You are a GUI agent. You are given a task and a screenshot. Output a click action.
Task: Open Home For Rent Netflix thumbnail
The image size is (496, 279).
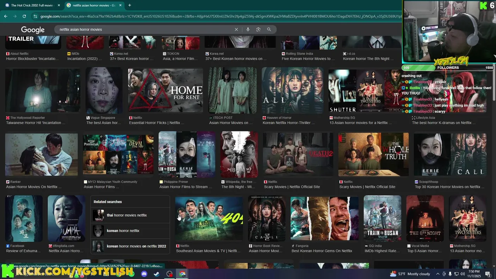[165, 90]
